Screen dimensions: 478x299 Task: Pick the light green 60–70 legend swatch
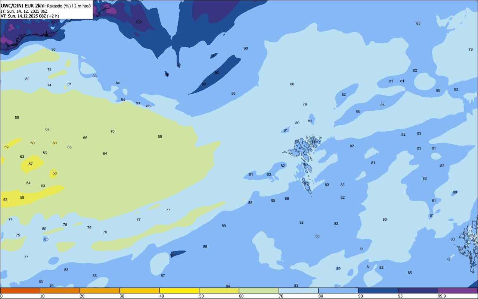tap(259, 290)
